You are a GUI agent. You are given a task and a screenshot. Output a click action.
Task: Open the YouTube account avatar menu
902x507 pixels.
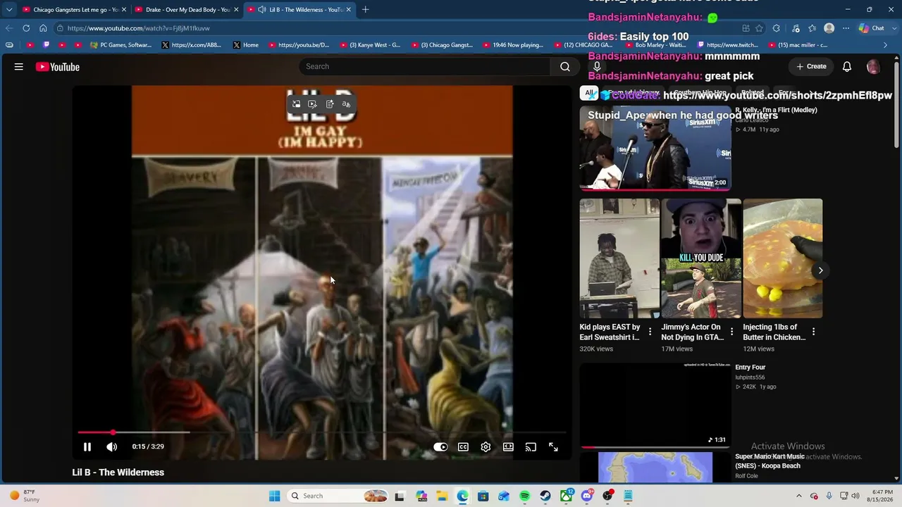[873, 66]
